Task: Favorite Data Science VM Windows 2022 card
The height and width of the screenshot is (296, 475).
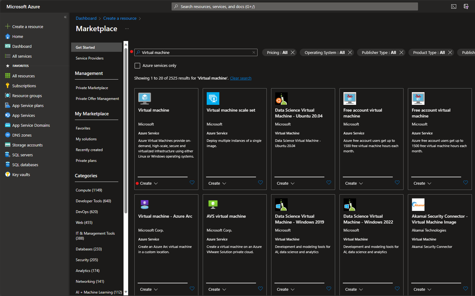Action: click(x=397, y=289)
